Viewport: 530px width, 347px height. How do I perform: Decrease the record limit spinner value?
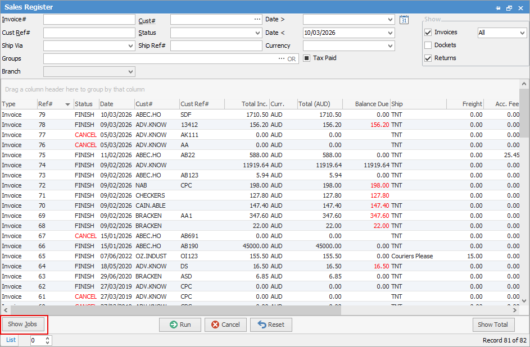pos(47,343)
